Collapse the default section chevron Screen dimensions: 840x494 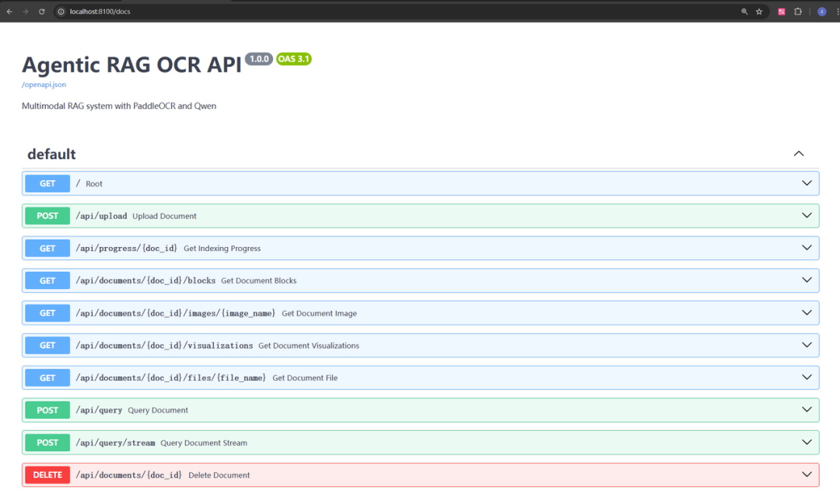799,154
